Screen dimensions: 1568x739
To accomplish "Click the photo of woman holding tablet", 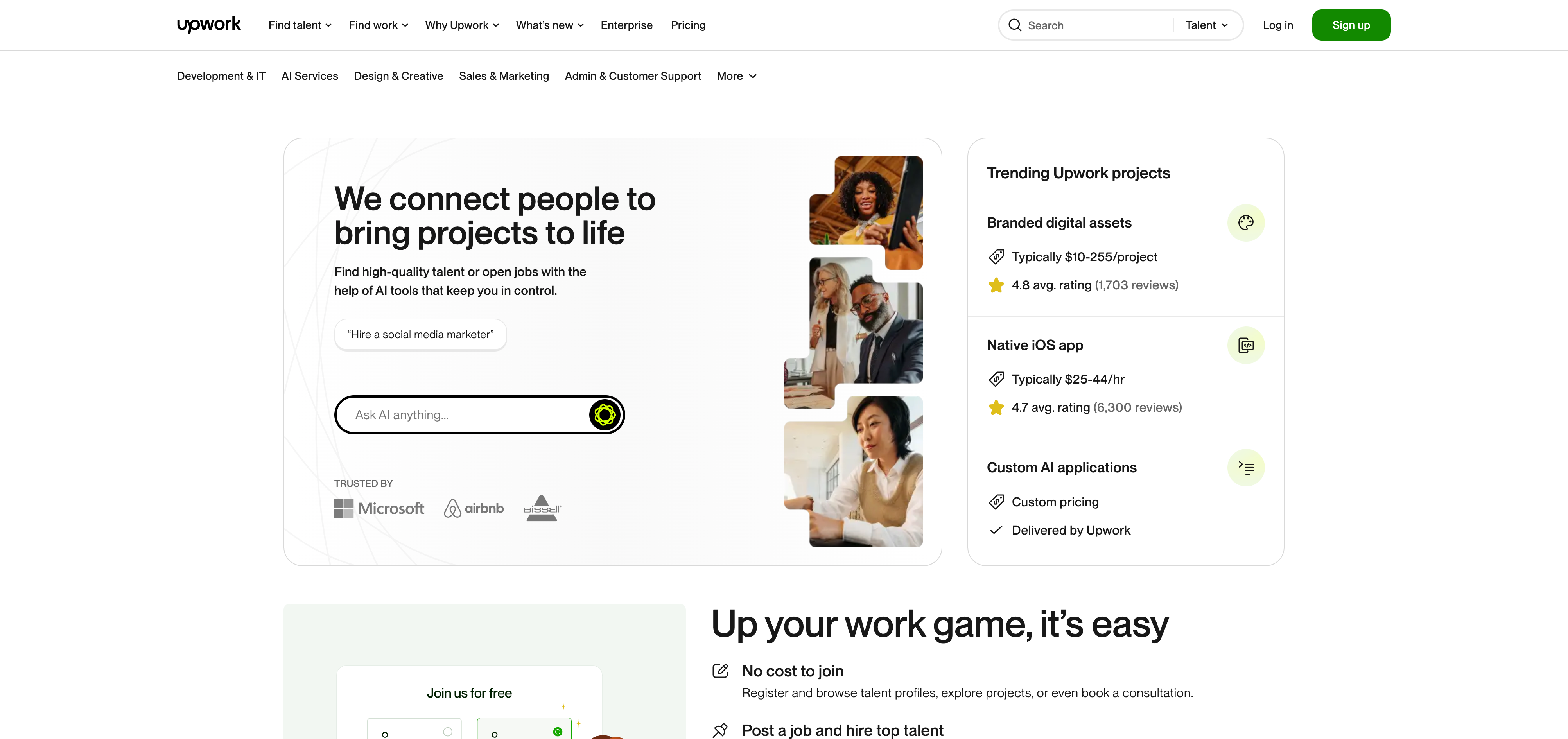I will [866, 212].
